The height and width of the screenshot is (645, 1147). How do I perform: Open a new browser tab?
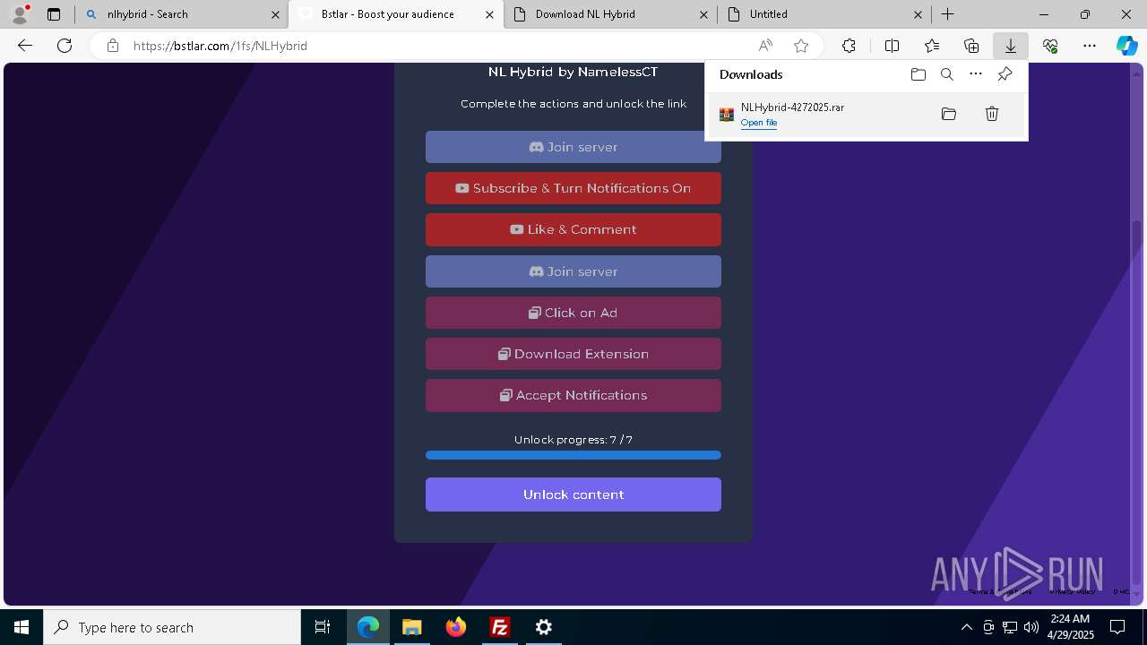click(x=947, y=14)
